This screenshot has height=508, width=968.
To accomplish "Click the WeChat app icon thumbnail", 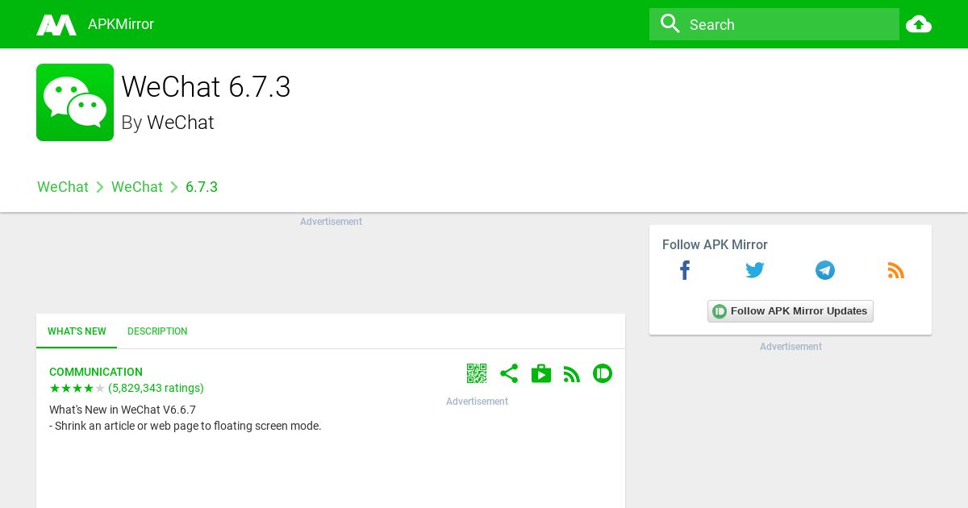I will pos(75,102).
